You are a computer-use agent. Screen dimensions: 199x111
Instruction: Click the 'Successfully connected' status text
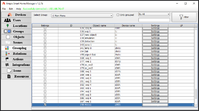click(43, 9)
